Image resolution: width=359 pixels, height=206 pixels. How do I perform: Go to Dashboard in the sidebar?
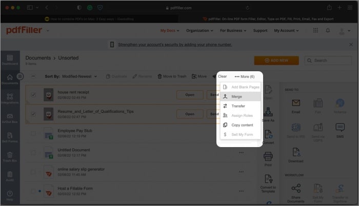click(x=10, y=60)
